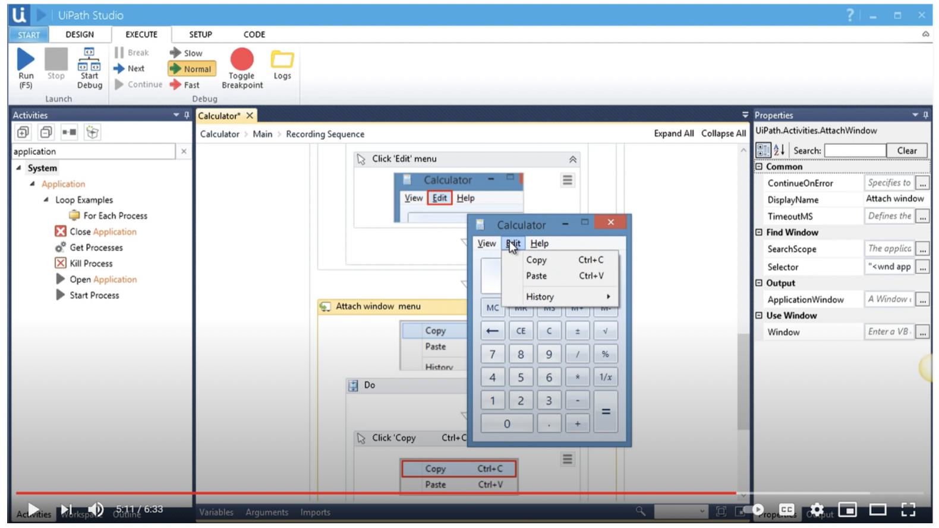Click the designer vertical scrollbar thumb

point(743,381)
